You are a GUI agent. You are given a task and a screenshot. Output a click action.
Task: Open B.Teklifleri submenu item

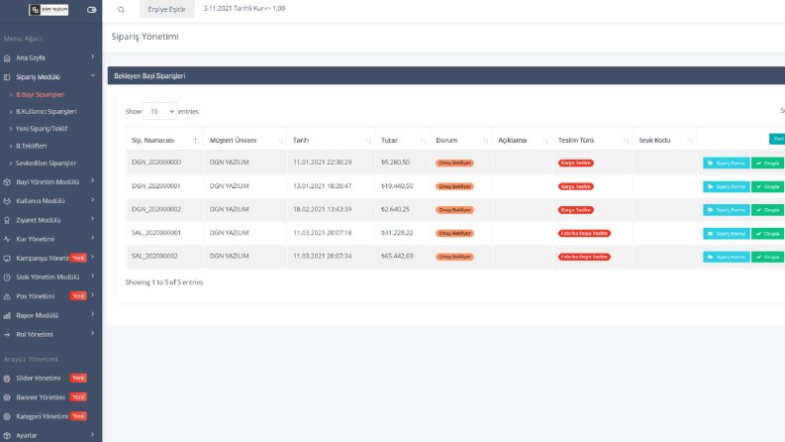[31, 147]
